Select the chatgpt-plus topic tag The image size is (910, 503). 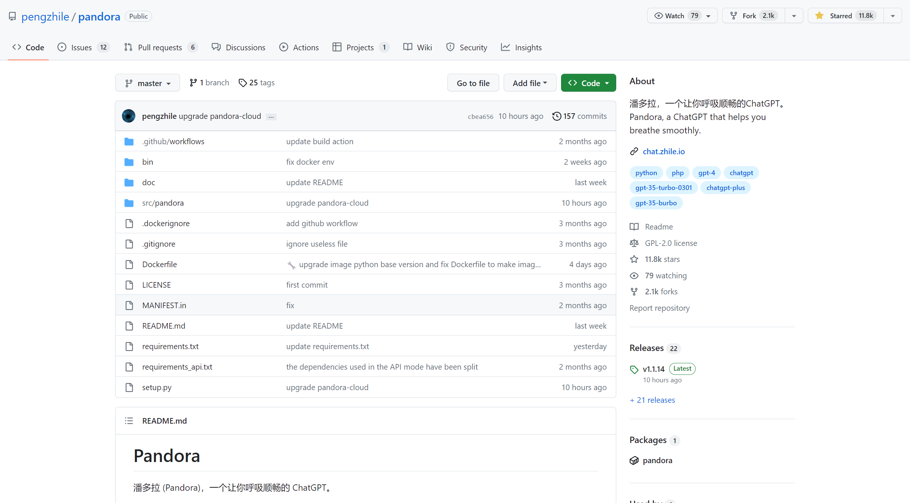pos(725,188)
